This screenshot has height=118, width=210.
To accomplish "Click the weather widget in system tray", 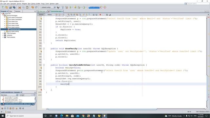I will coord(173,116).
